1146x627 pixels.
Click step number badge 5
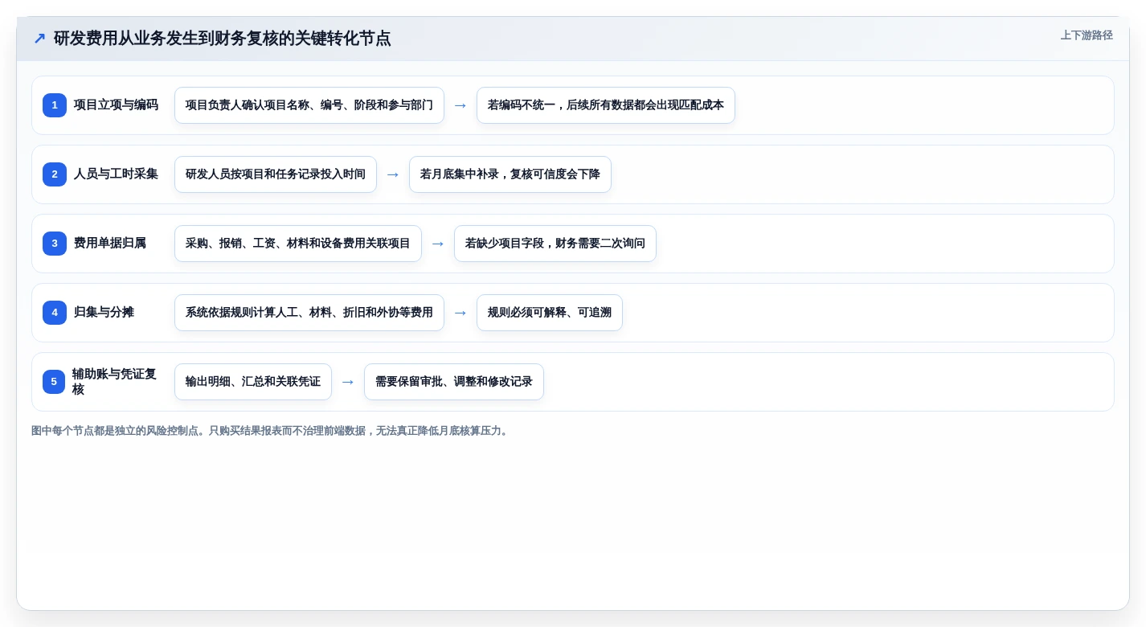point(55,382)
